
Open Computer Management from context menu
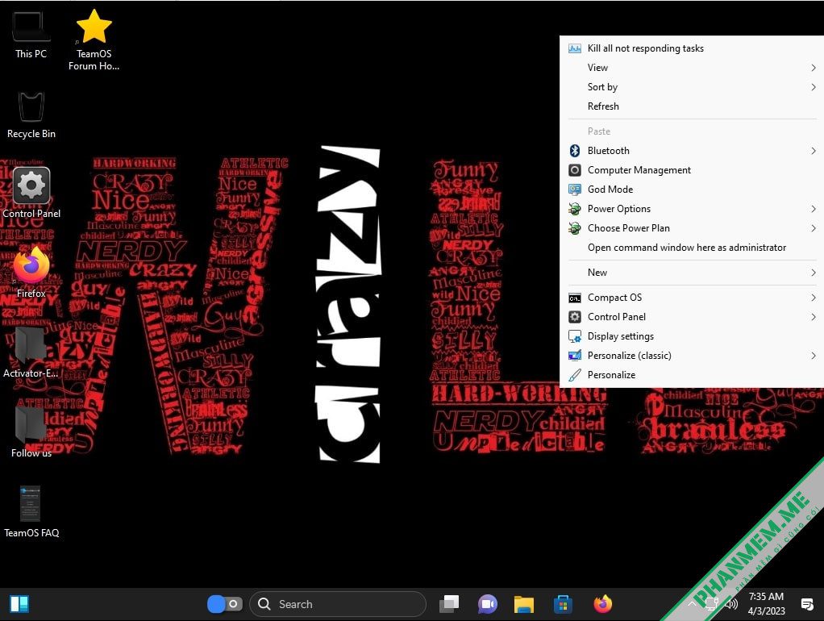639,170
